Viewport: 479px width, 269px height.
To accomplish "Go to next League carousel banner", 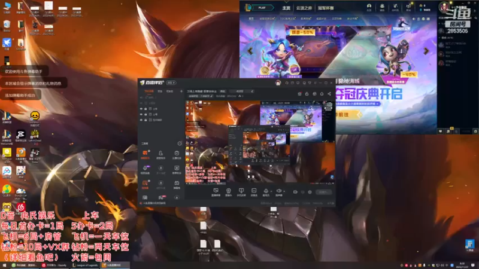I will click(426, 51).
